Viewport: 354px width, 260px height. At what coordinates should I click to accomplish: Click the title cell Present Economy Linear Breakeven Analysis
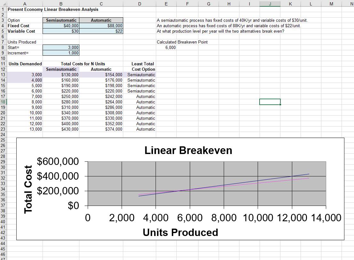[x=25, y=10]
